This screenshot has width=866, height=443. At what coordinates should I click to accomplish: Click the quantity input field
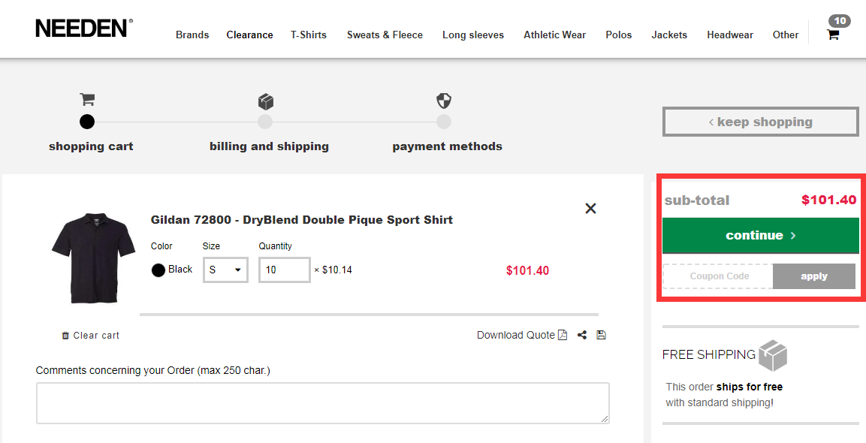coord(284,270)
